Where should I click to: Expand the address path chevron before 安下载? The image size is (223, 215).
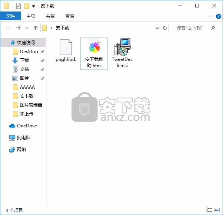pyautogui.click(x=51, y=28)
